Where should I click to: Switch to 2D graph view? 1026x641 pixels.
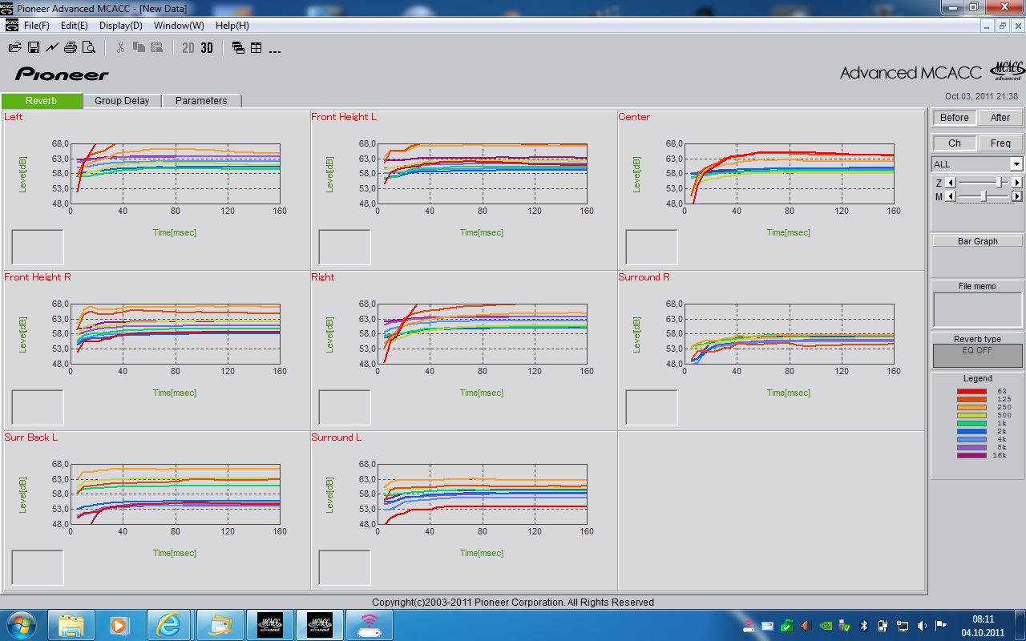tap(188, 48)
